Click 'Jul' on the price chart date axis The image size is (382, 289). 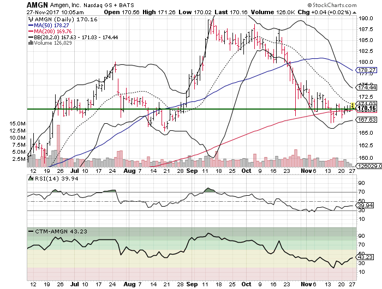75,171
